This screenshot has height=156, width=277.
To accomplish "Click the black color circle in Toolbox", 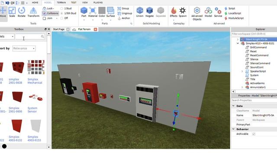I will tap(4, 146).
